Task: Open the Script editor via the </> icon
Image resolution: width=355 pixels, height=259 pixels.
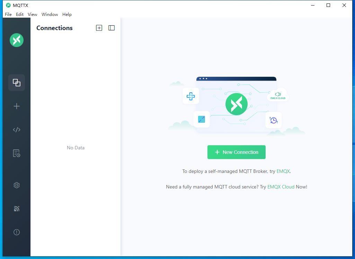Action: tap(16, 130)
